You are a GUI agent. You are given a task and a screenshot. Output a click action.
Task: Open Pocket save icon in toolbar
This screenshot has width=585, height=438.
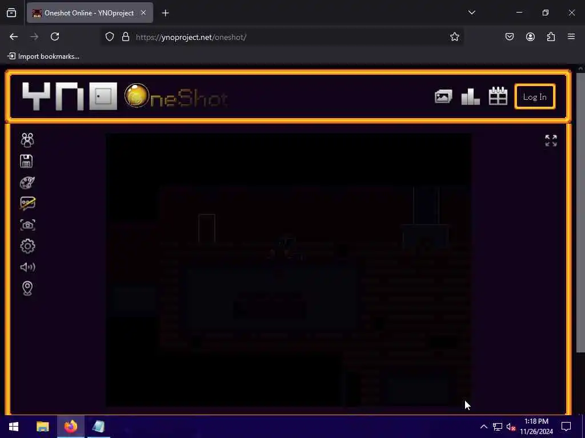click(509, 36)
